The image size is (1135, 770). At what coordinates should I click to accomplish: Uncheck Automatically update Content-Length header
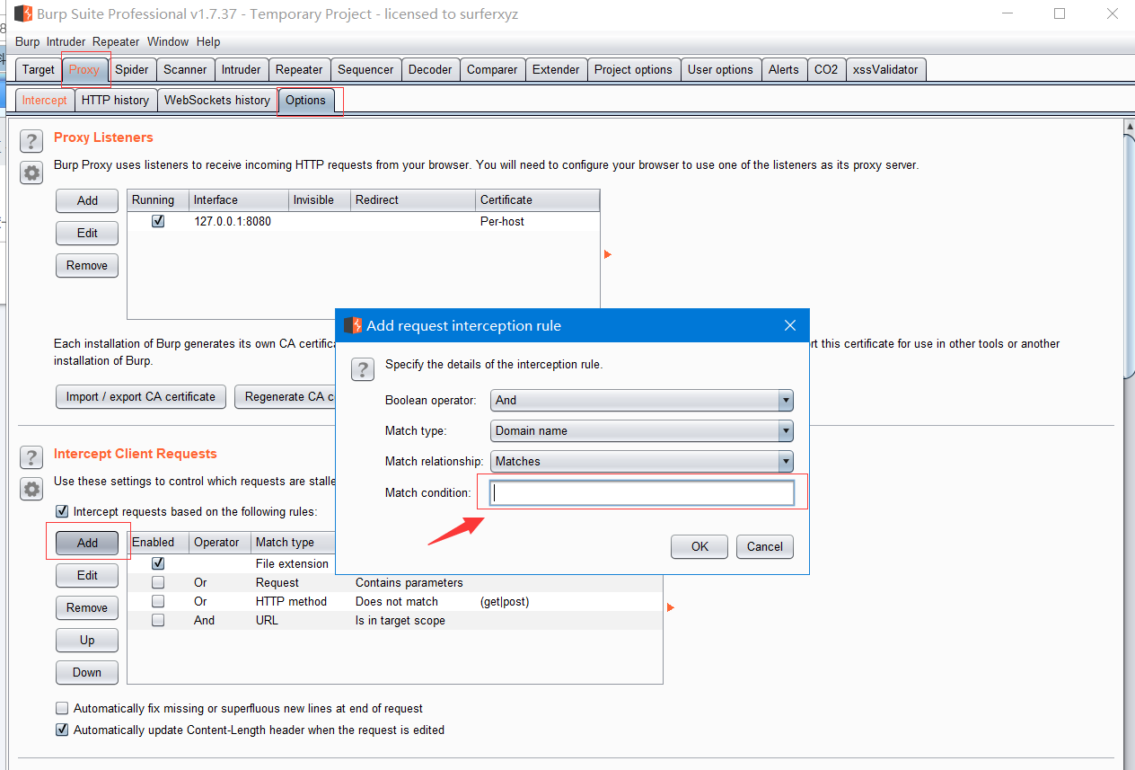[x=62, y=730]
